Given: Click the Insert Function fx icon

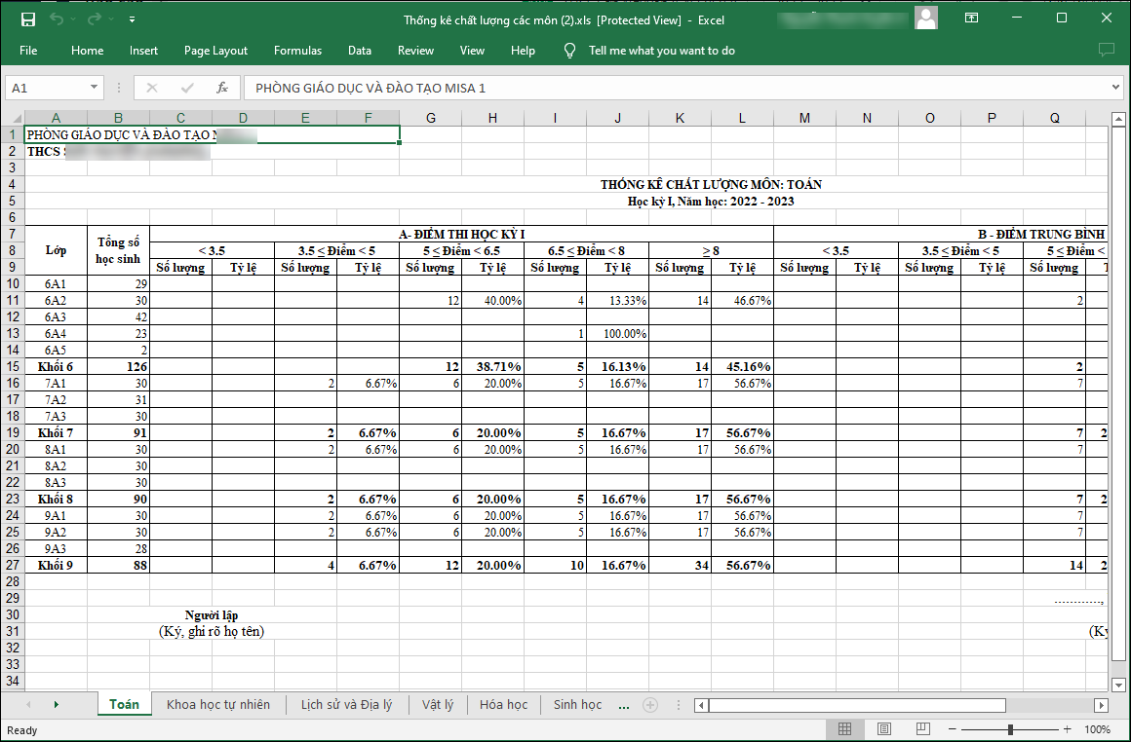Looking at the screenshot, I should [222, 88].
